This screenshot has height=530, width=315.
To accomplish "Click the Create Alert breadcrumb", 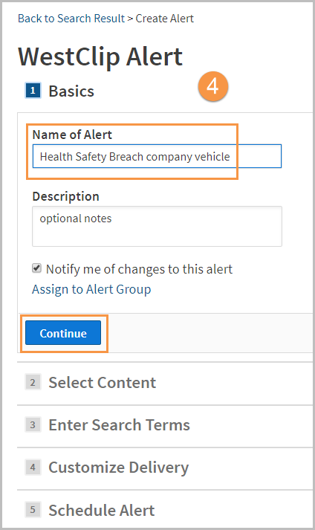I will 165,19.
